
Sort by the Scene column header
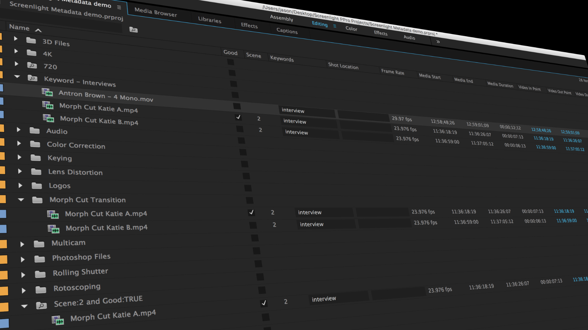coord(254,55)
